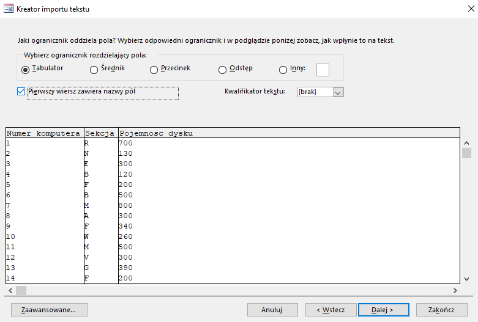Click the Kreator importu tekstu title icon

(x=8, y=9)
